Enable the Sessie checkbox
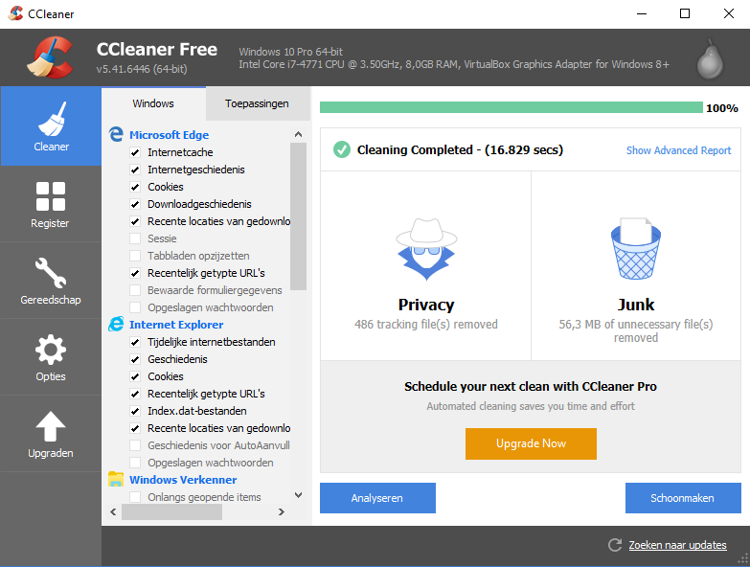The image size is (750, 567). pos(135,238)
